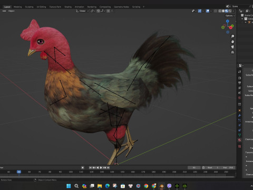This screenshot has height=190, width=253.
Task: Open the properties editor type dropdown
Action: pyautogui.click(x=241, y=65)
